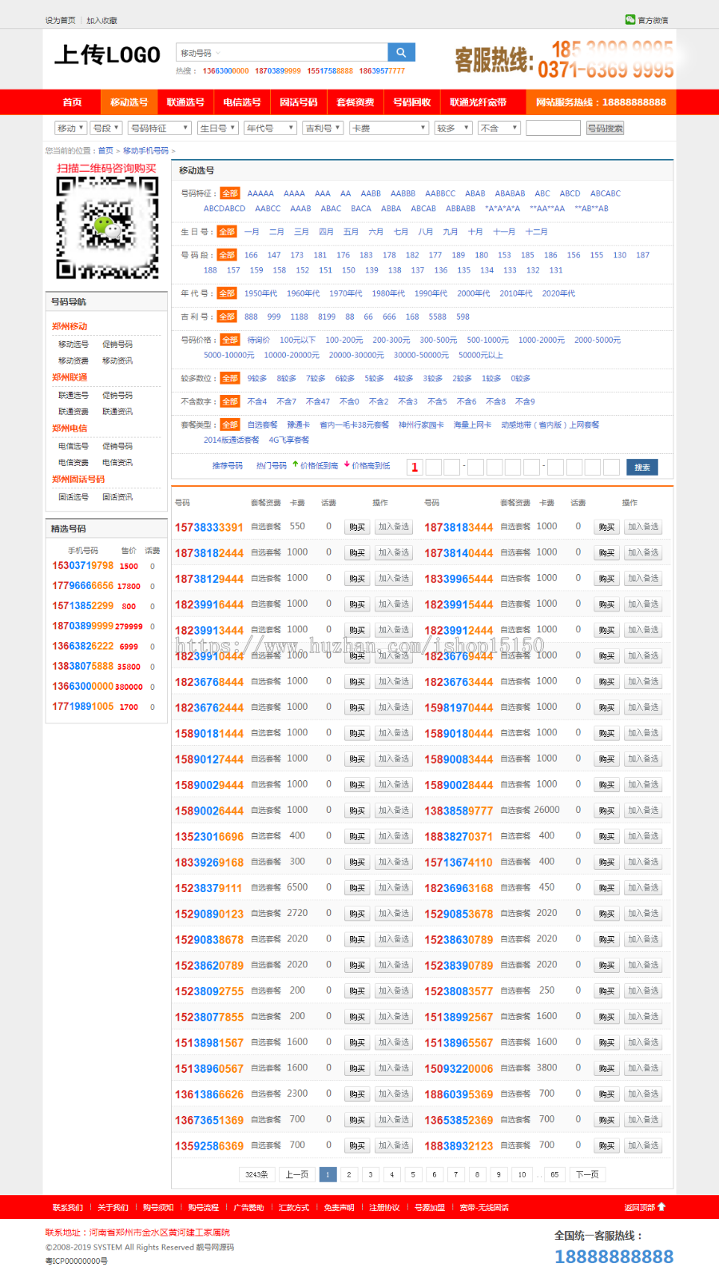Screen dimensions: 719x1287
Task: Click the first digit box with 1
Action: tap(415, 468)
